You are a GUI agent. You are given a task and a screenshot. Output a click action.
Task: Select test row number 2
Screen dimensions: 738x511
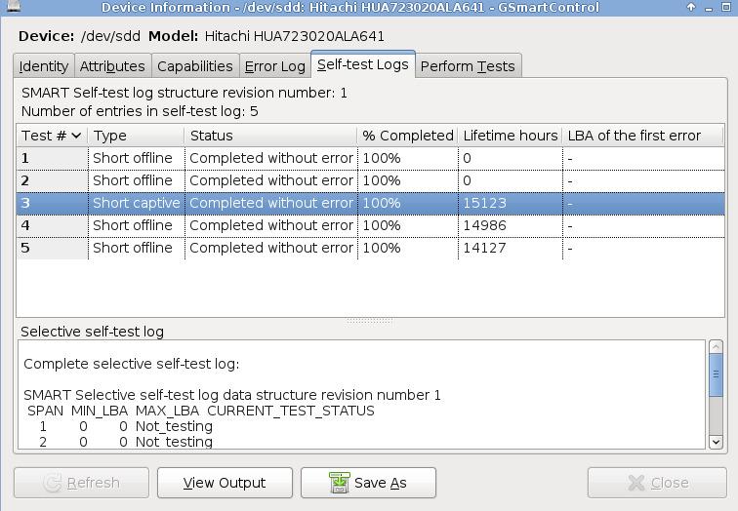pyautogui.click(x=370, y=181)
